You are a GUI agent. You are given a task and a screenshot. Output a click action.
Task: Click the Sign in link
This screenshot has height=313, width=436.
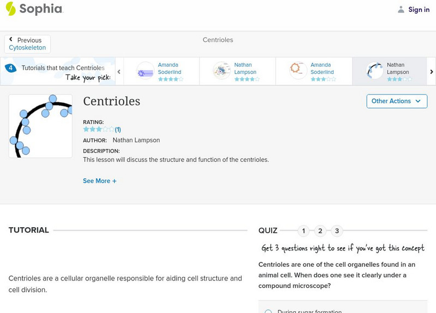pos(419,9)
